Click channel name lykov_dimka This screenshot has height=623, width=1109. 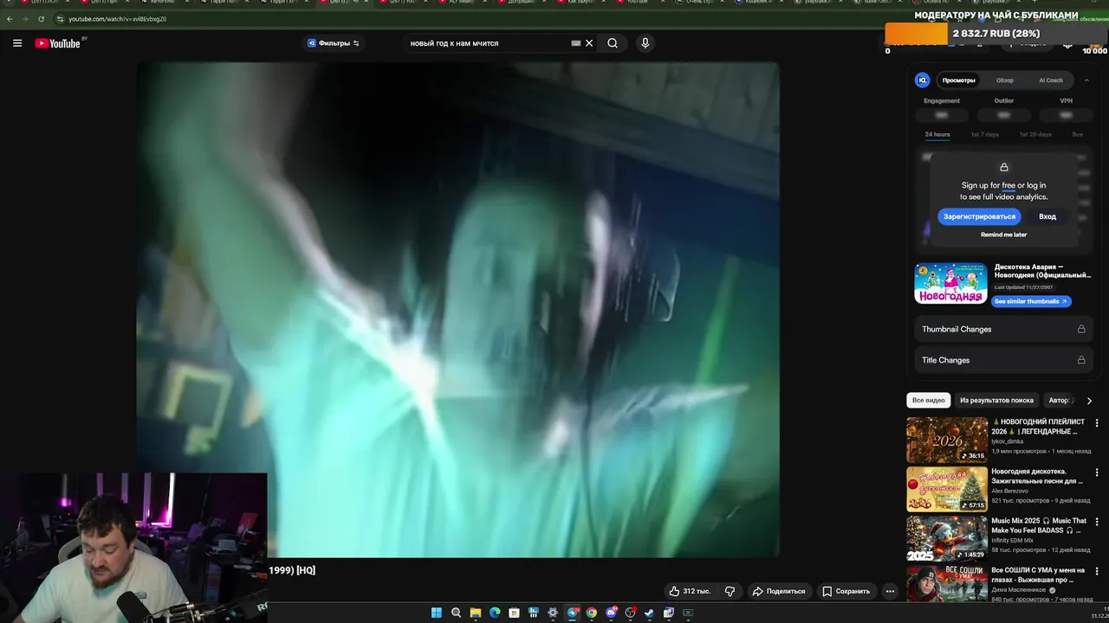(1008, 441)
